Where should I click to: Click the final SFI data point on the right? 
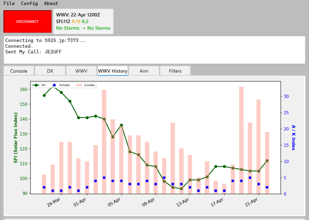tap(267, 161)
